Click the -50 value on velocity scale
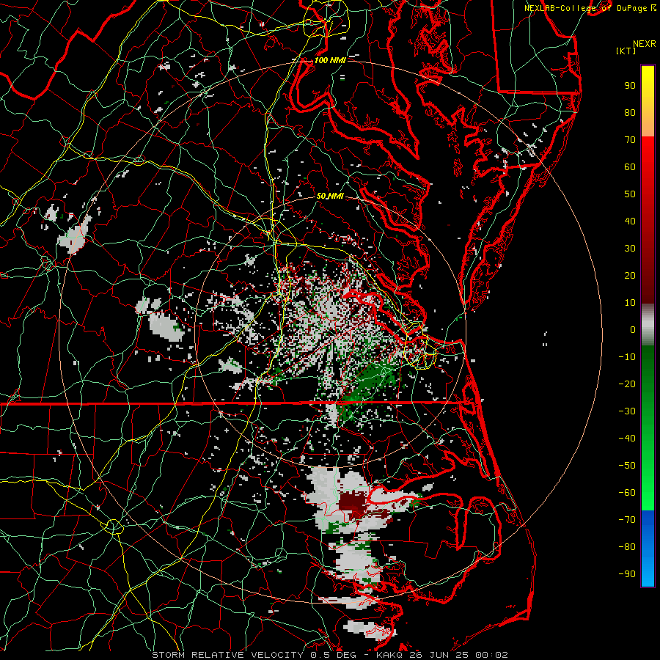The width and height of the screenshot is (660, 660). click(x=627, y=466)
